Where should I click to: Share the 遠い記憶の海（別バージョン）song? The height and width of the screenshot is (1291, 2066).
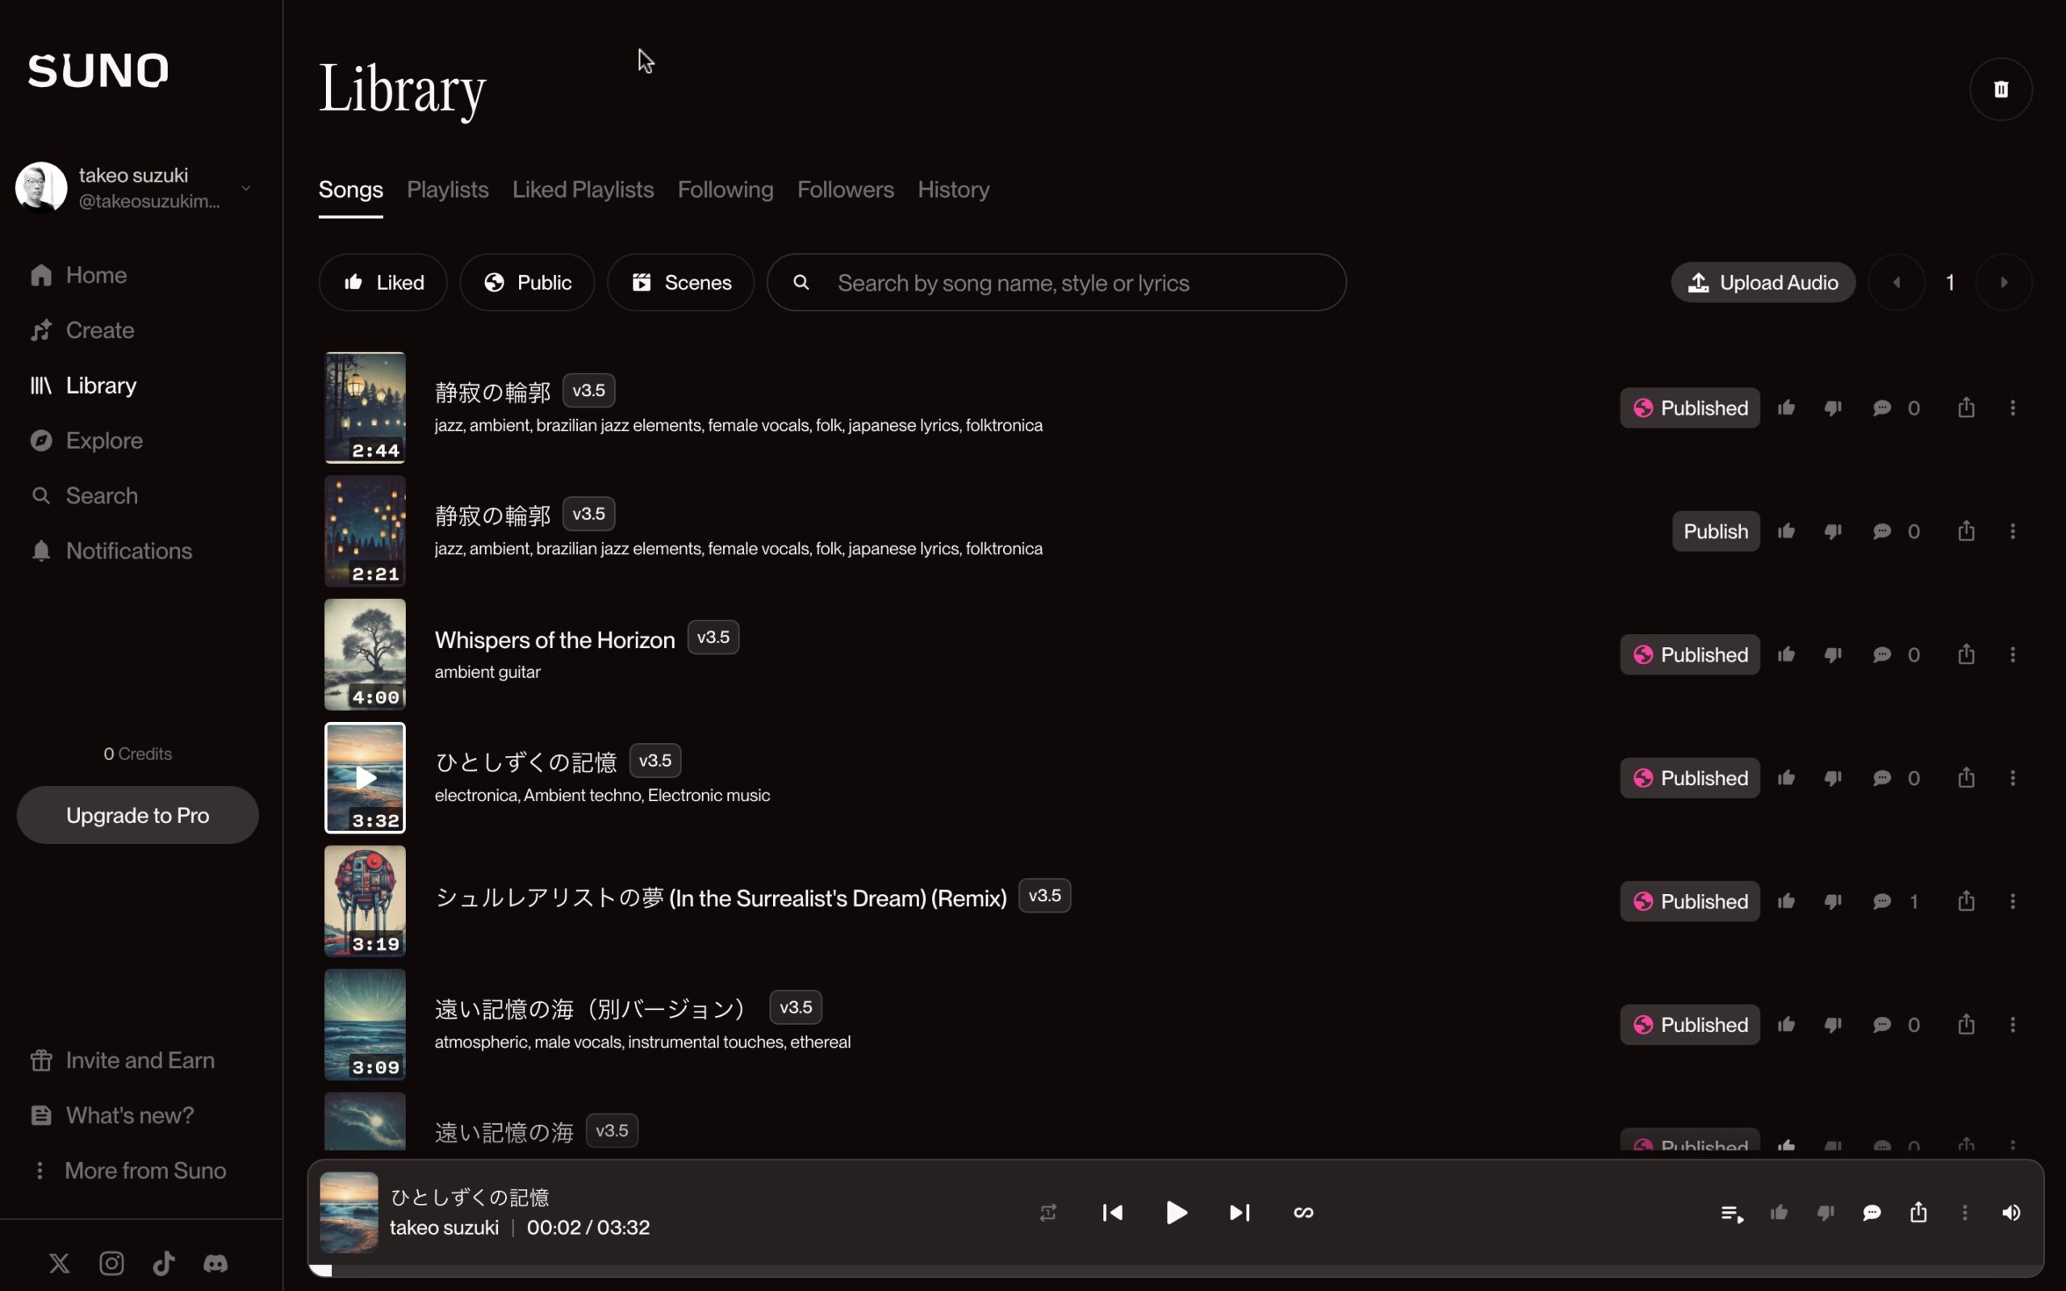[x=1966, y=1024]
